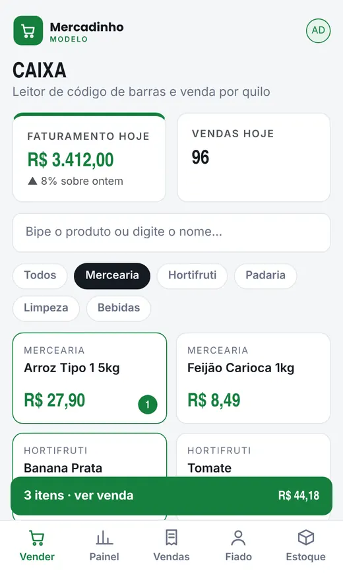This screenshot has height=584, width=343.
Task: Filter products by Limpeza
Action: [46, 308]
